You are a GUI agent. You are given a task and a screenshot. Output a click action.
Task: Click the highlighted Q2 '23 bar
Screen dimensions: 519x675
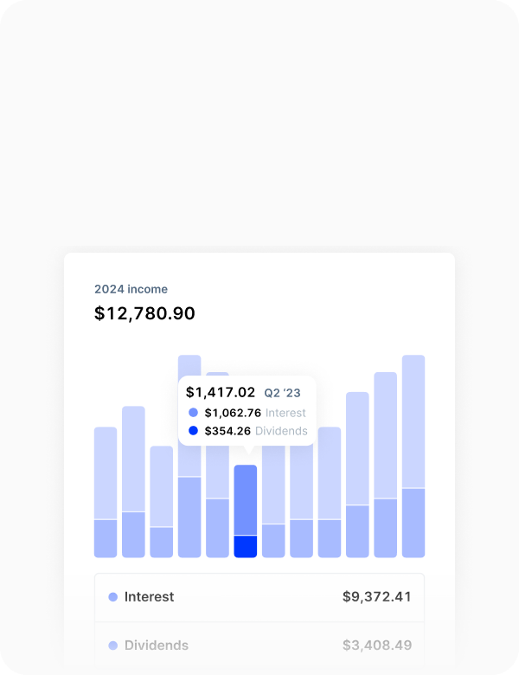[246, 500]
